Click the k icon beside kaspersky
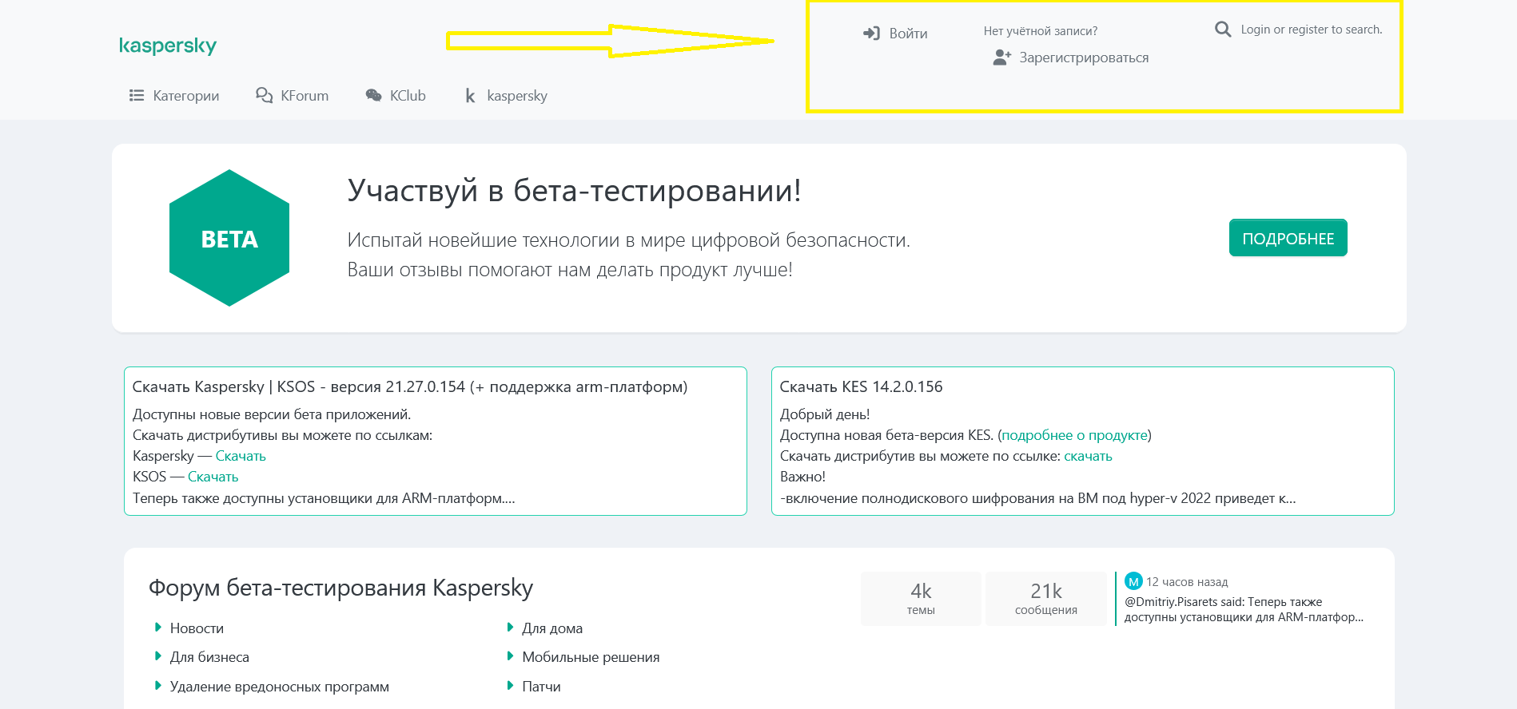This screenshot has width=1517, height=709. (x=470, y=96)
